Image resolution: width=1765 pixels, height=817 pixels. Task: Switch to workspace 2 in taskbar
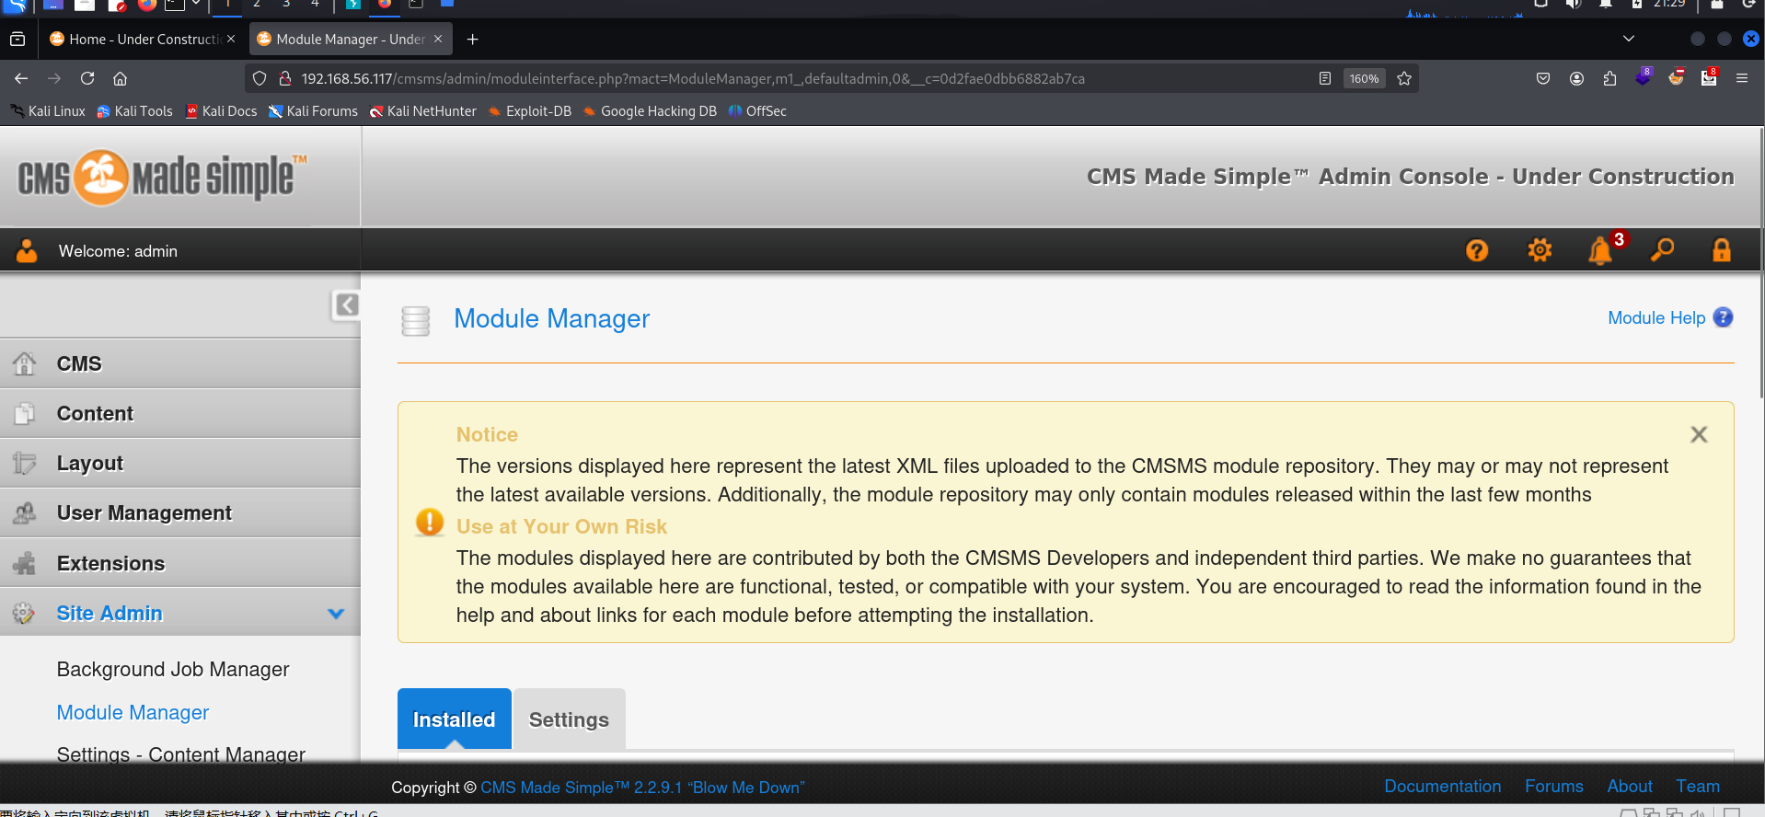click(257, 5)
